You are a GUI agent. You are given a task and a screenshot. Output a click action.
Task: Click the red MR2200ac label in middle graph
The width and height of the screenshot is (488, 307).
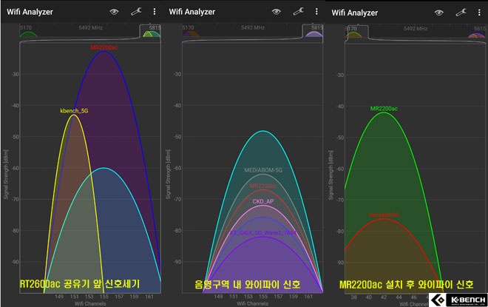[263, 186]
